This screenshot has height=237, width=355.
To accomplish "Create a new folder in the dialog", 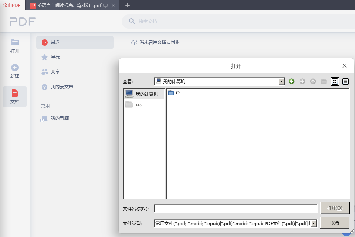I will [x=324, y=81].
